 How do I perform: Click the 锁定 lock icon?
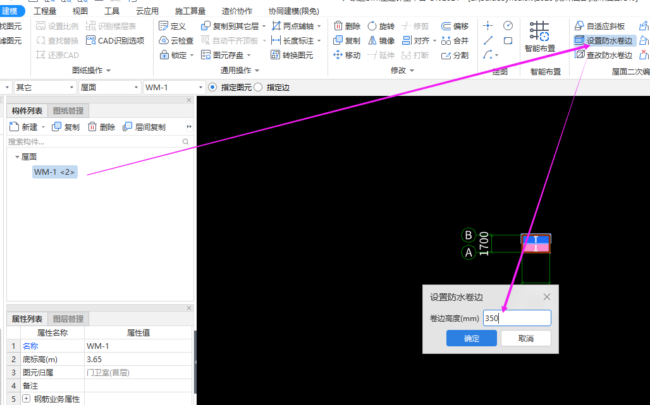click(x=164, y=55)
